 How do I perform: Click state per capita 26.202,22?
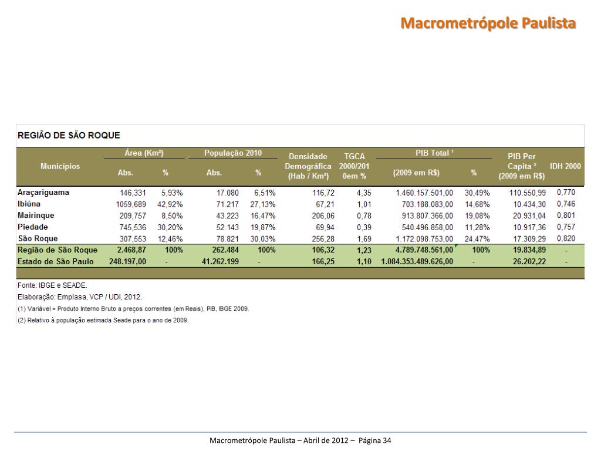pyautogui.click(x=529, y=261)
